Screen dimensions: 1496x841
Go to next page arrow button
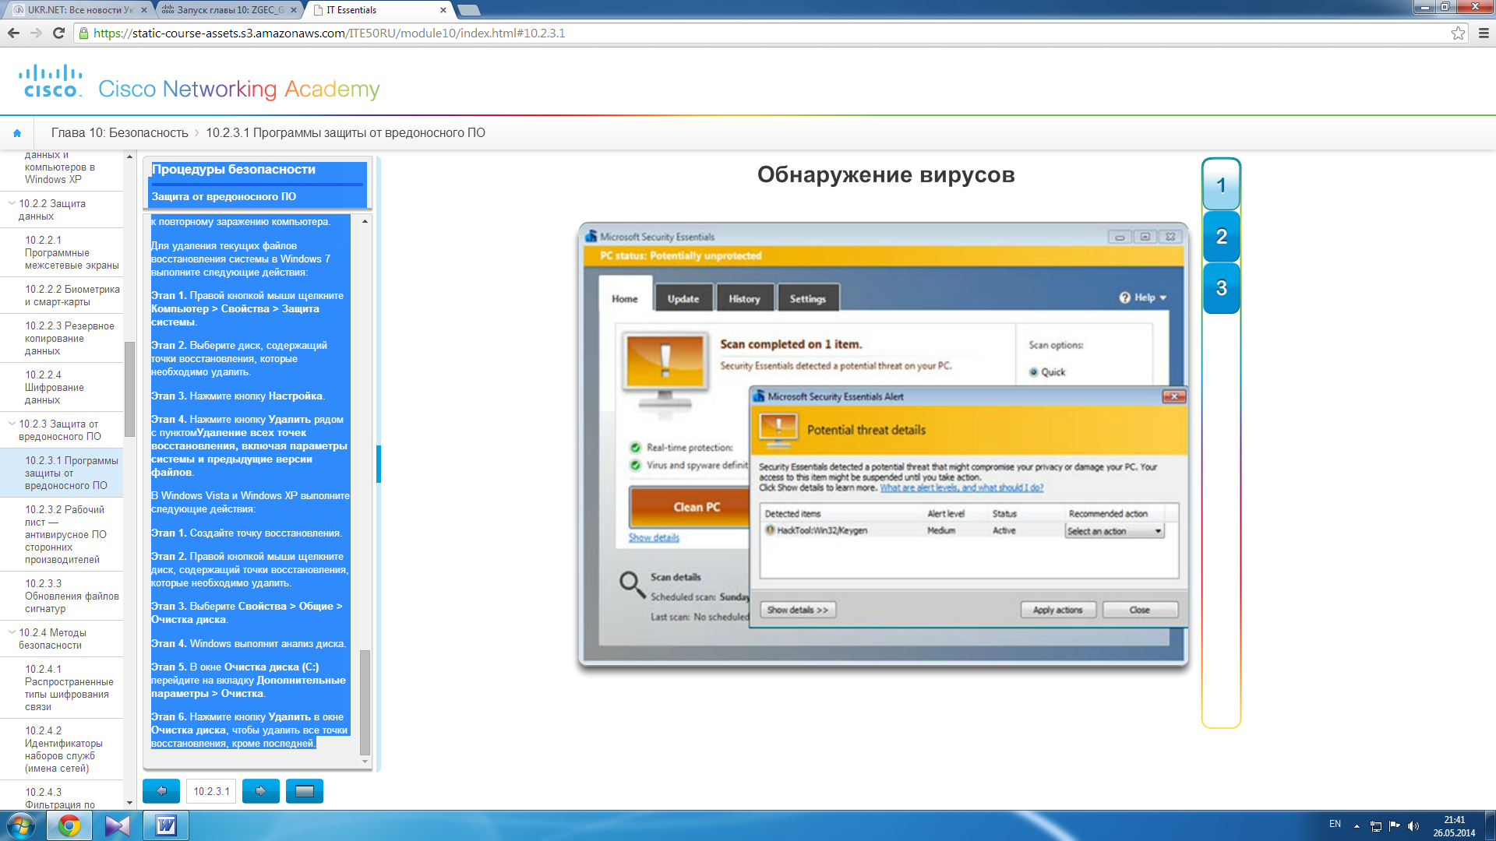pos(261,791)
